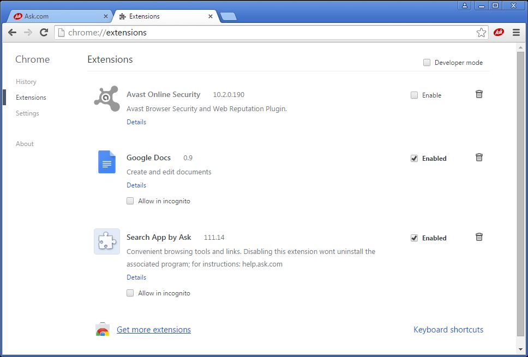Go back with the browser back arrow
Viewport: 528px width, 357px height.
[12, 33]
